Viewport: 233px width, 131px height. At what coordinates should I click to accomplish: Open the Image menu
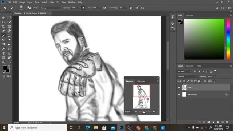click(22, 2)
